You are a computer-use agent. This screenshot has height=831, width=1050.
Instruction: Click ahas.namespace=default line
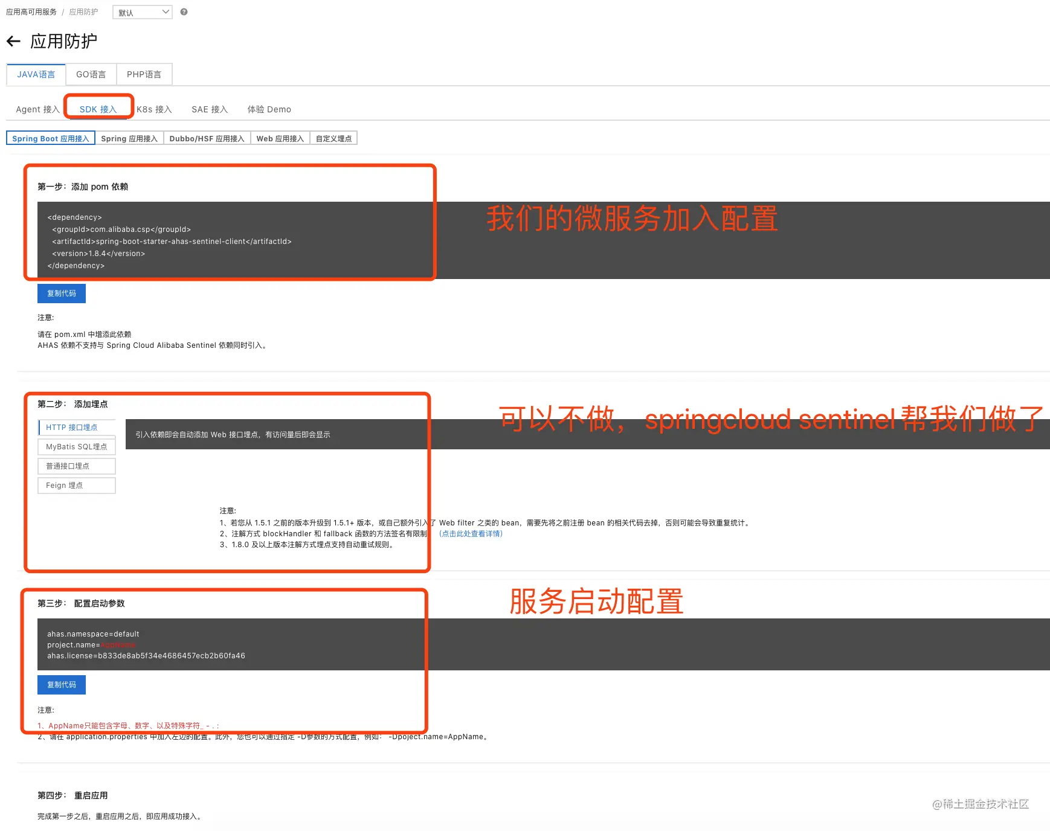coord(93,634)
